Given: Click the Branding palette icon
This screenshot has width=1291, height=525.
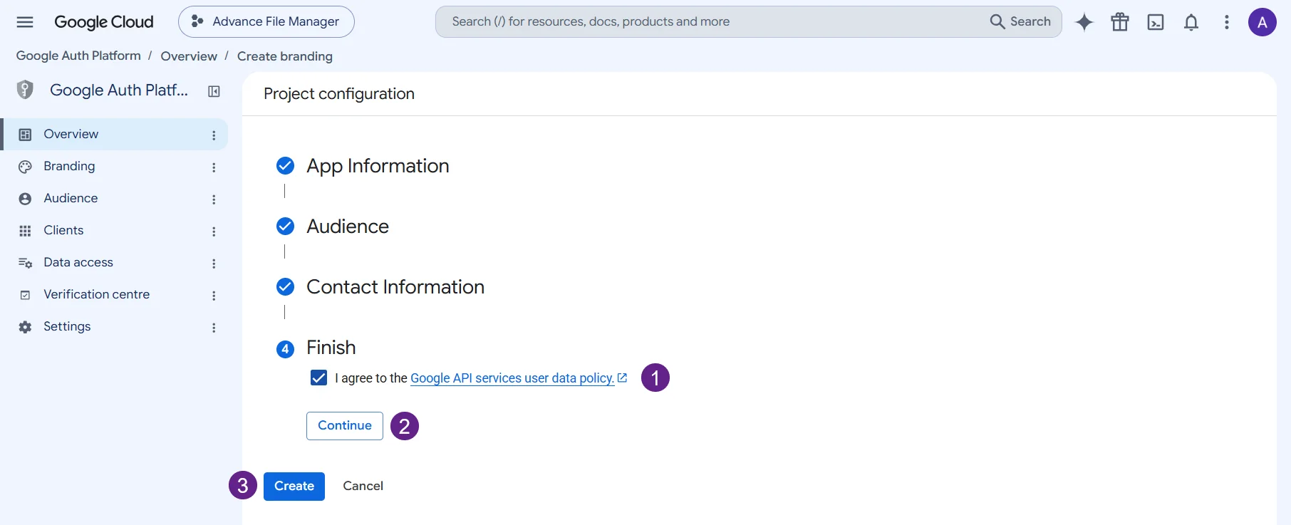Looking at the screenshot, I should click(25, 167).
